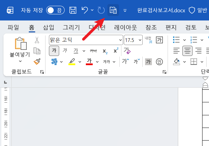The height and width of the screenshot is (146, 209).
Task: Toggle Italic (가) formatting
Action: click(65, 51)
